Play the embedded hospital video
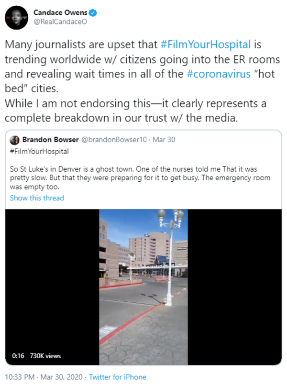This screenshot has width=287, height=386. [x=143, y=287]
